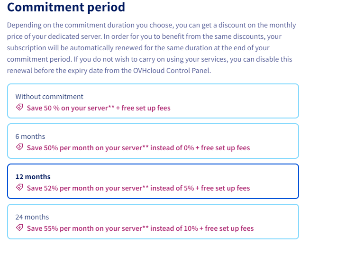Click the '6 months' title label
337x255 pixels.
[x=30, y=137]
